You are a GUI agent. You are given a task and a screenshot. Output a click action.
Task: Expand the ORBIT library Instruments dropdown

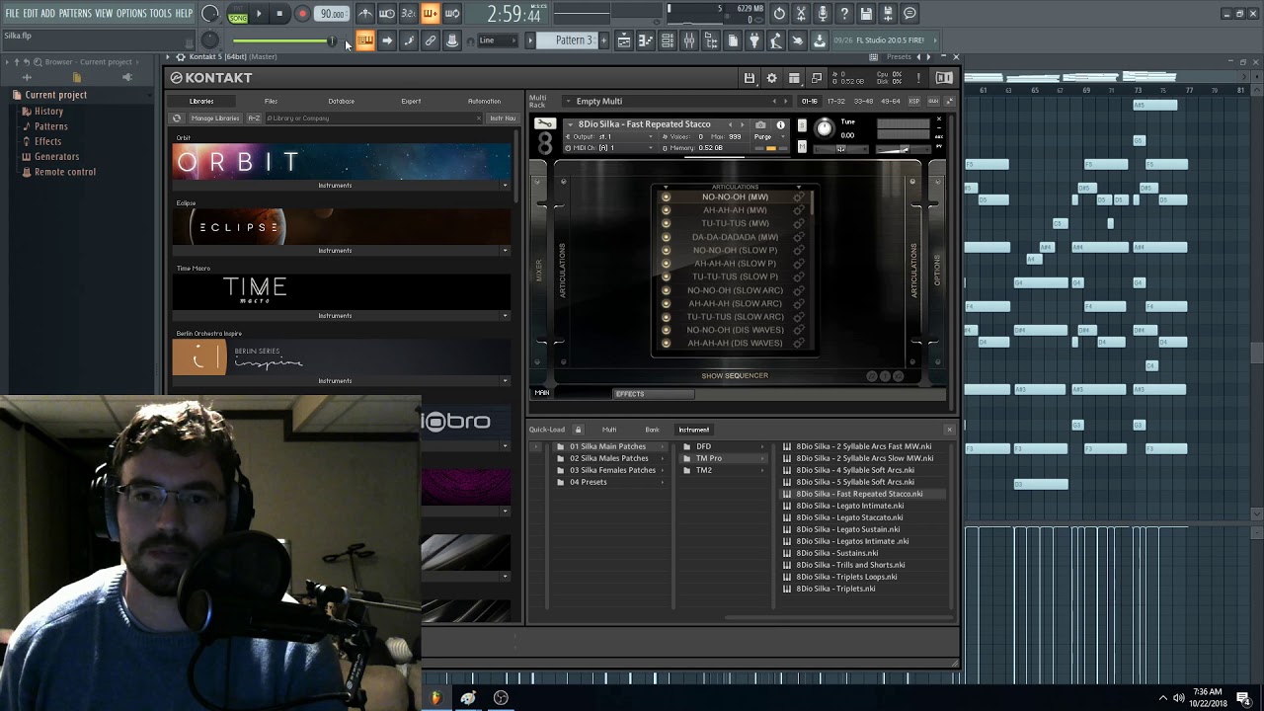coord(505,186)
